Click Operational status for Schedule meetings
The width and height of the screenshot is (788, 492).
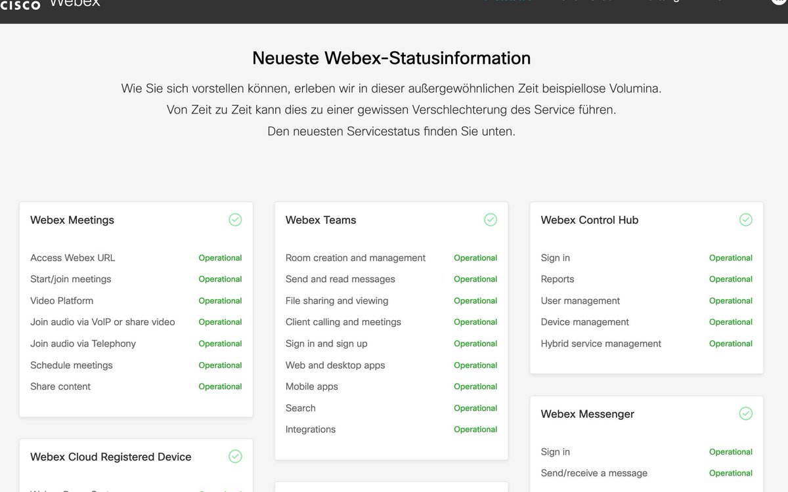coord(221,365)
